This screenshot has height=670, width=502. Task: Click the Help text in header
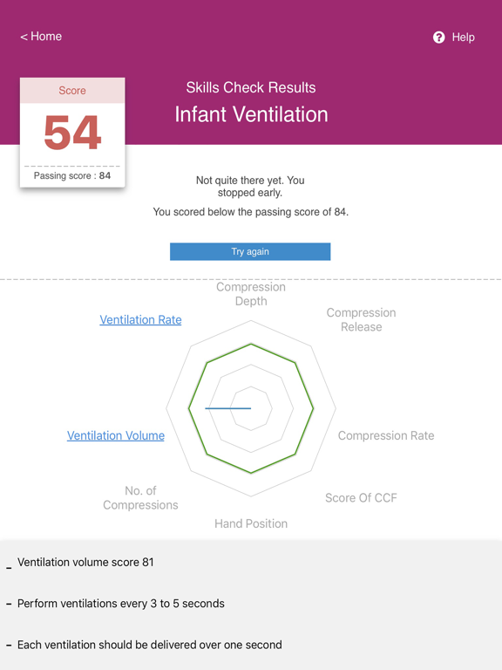click(463, 38)
